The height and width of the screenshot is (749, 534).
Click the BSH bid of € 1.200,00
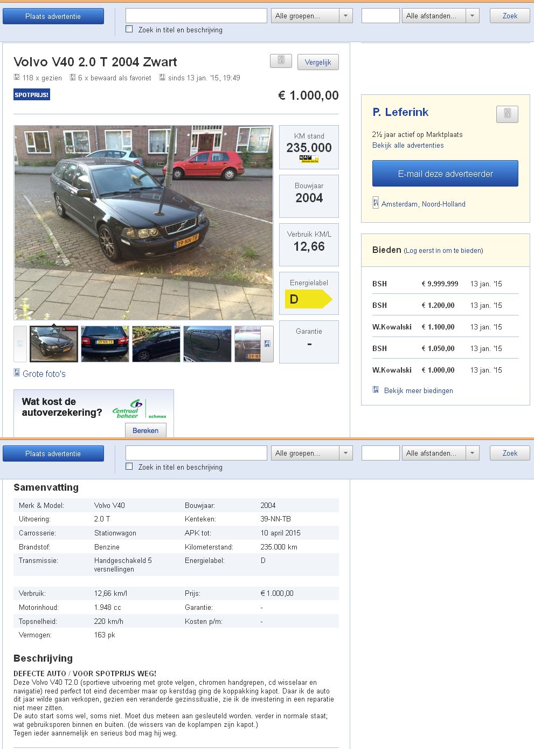click(445, 305)
